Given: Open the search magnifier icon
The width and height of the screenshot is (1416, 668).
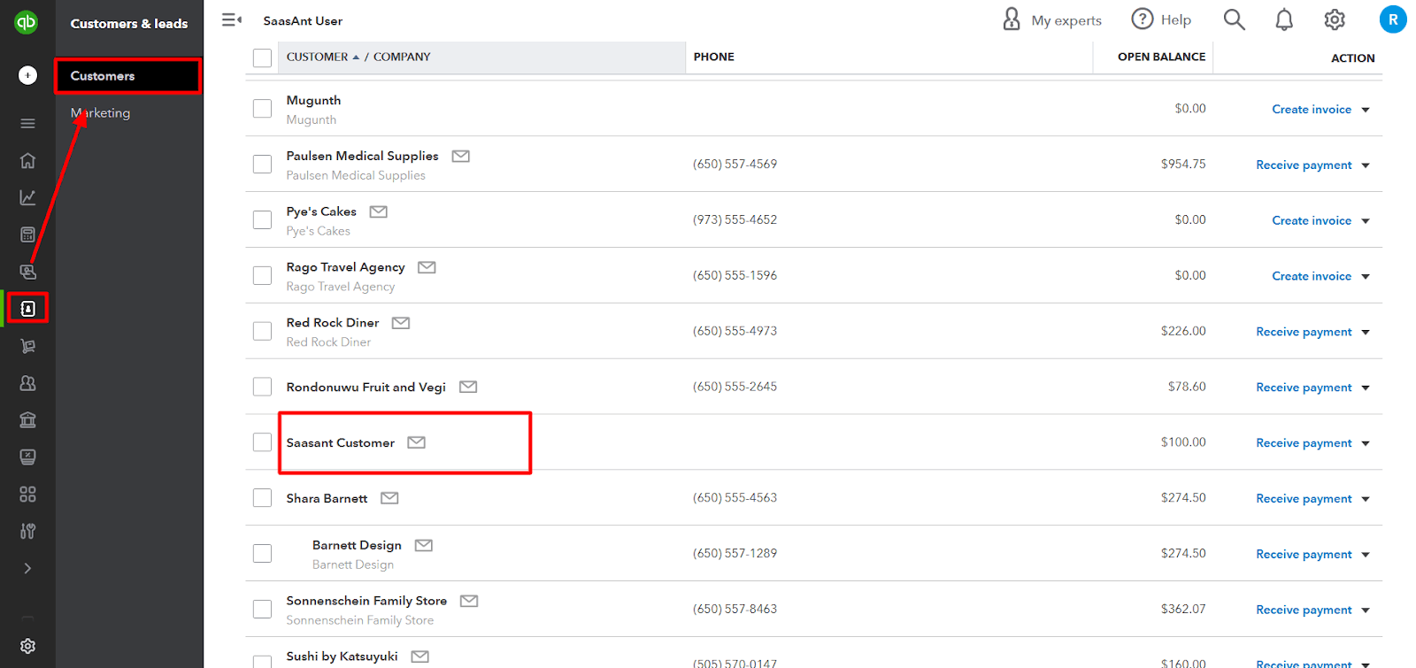Looking at the screenshot, I should (x=1235, y=19).
